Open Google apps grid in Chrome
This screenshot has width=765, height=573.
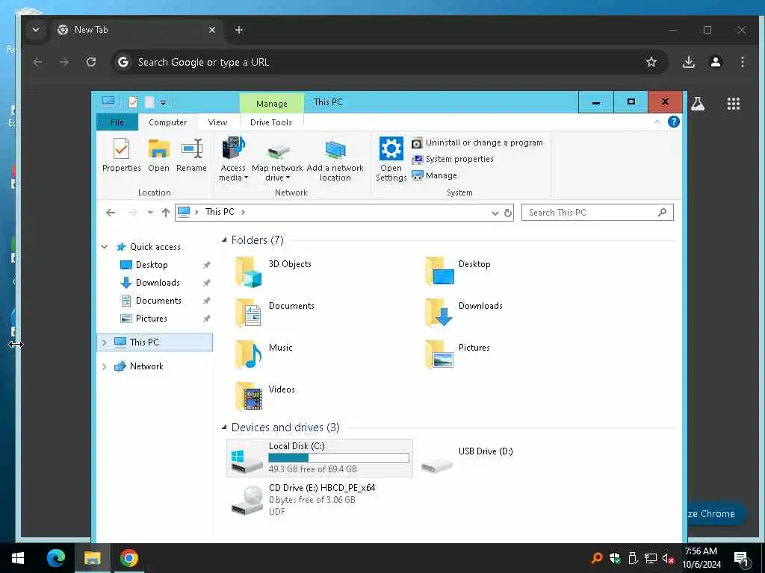point(734,104)
